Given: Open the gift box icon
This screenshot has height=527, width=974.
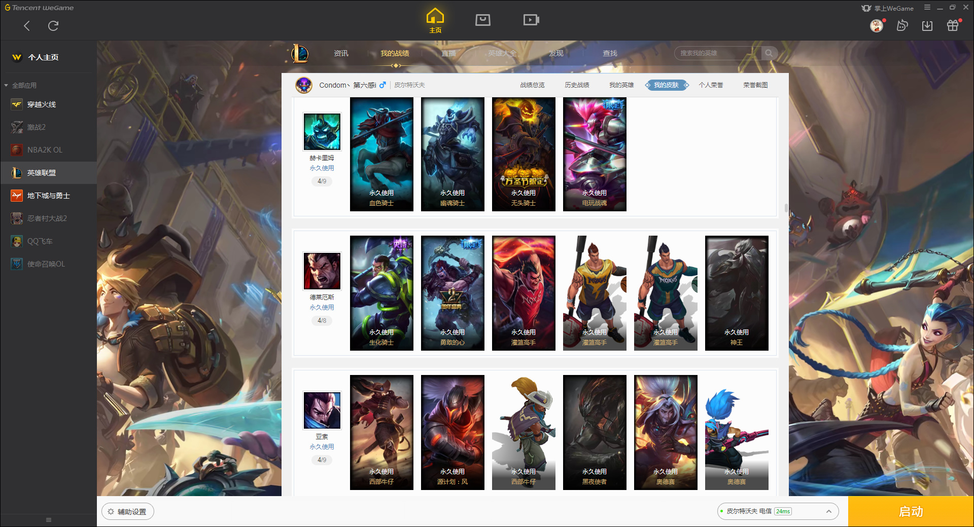Looking at the screenshot, I should pyautogui.click(x=953, y=25).
